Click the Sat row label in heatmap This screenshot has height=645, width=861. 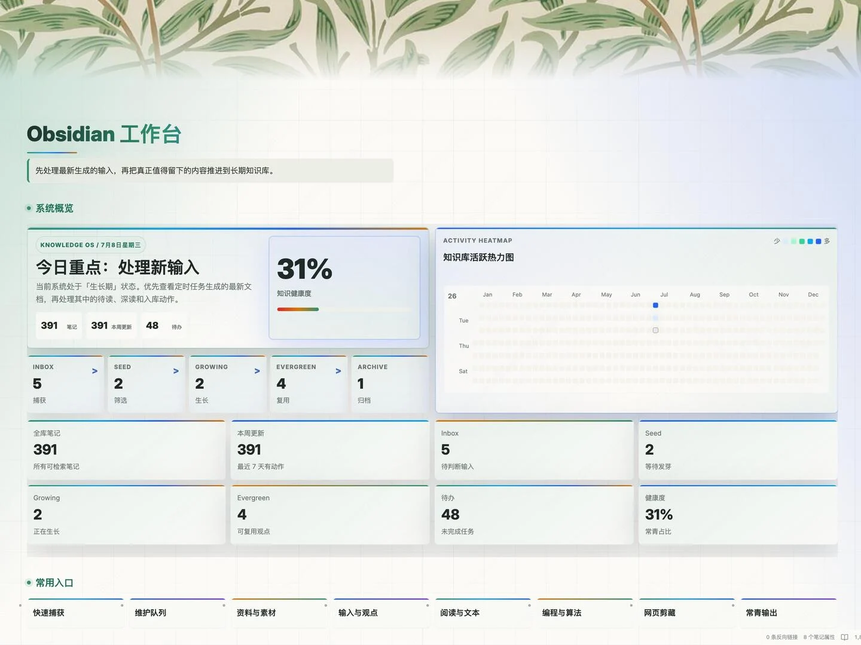pos(463,371)
